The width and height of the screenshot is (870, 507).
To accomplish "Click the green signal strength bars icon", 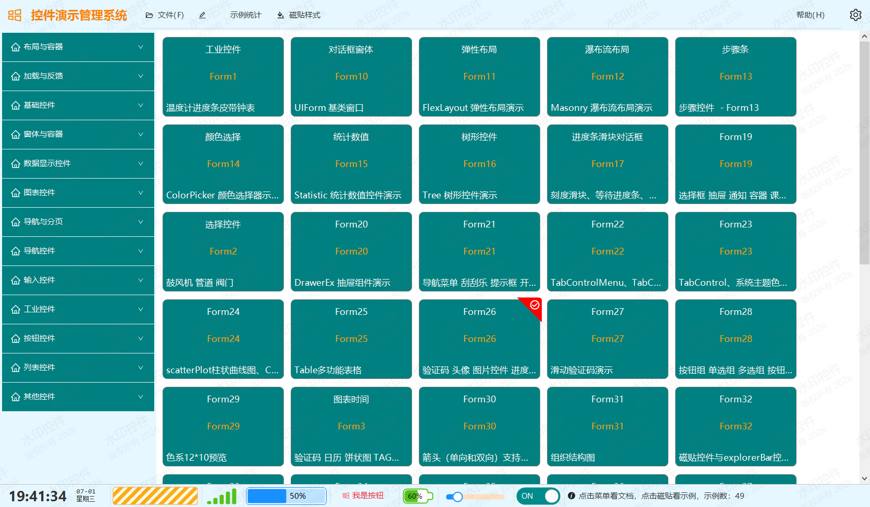I will pyautogui.click(x=222, y=496).
